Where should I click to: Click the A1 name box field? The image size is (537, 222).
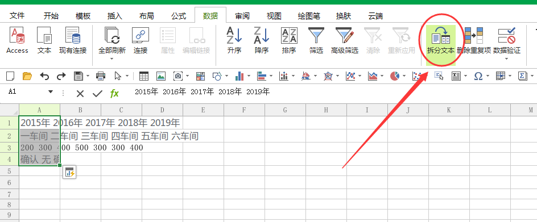[27, 91]
